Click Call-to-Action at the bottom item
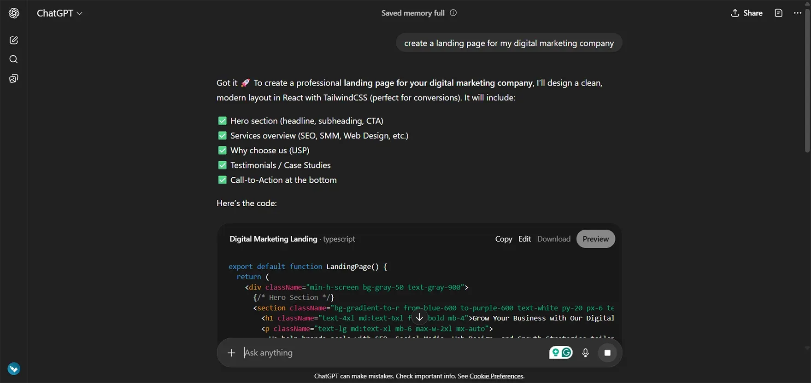The width and height of the screenshot is (811, 383). (277, 180)
